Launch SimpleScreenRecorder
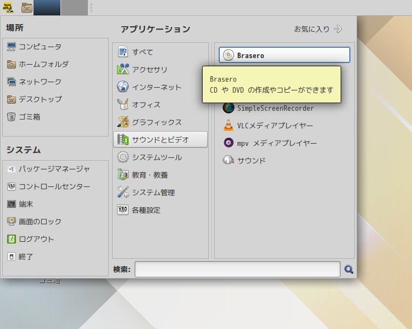The image size is (412, 329). (285, 108)
